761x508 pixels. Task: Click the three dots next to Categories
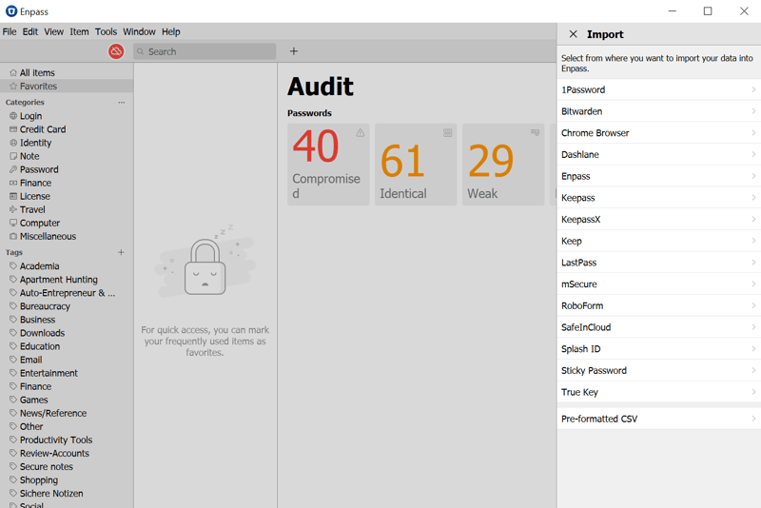pos(122,103)
